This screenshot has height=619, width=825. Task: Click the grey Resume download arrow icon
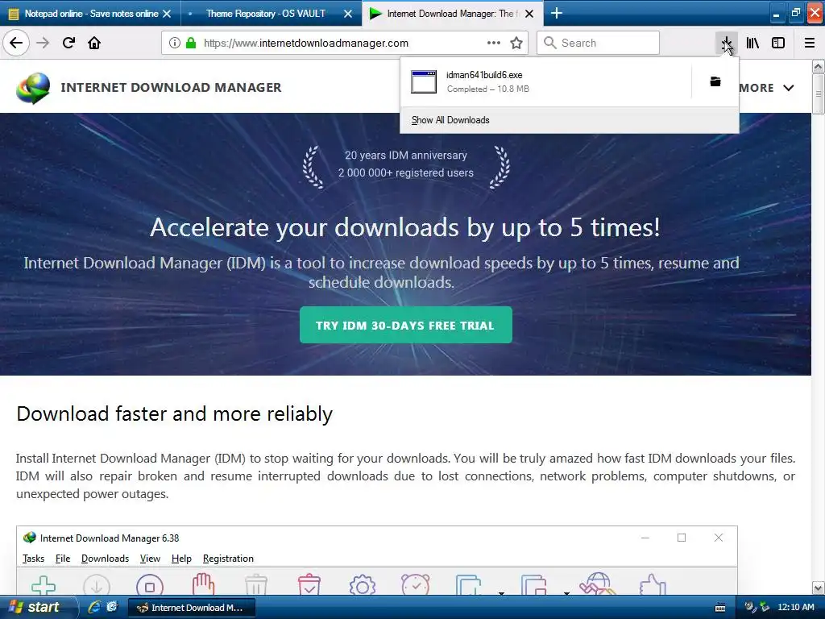coord(97,585)
